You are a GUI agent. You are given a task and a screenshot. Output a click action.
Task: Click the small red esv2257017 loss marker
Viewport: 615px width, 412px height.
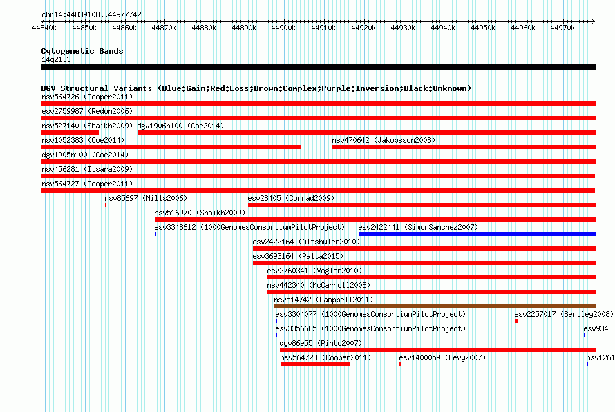tap(516, 321)
